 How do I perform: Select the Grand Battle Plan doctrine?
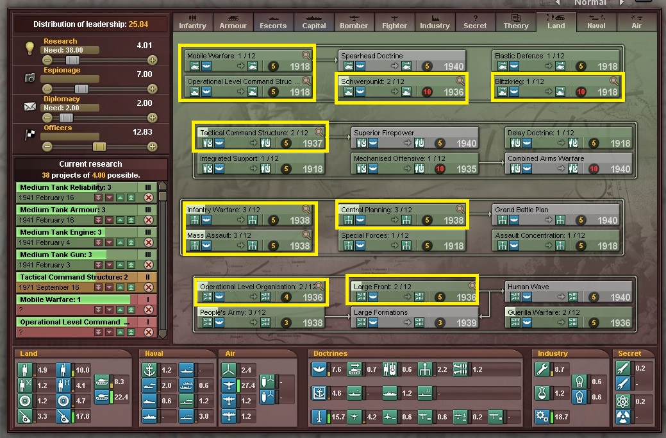[x=556, y=215]
